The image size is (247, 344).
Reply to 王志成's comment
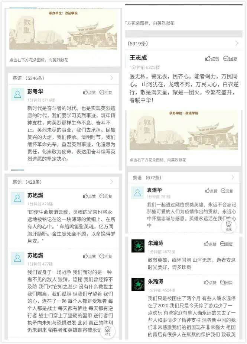coord(230,59)
